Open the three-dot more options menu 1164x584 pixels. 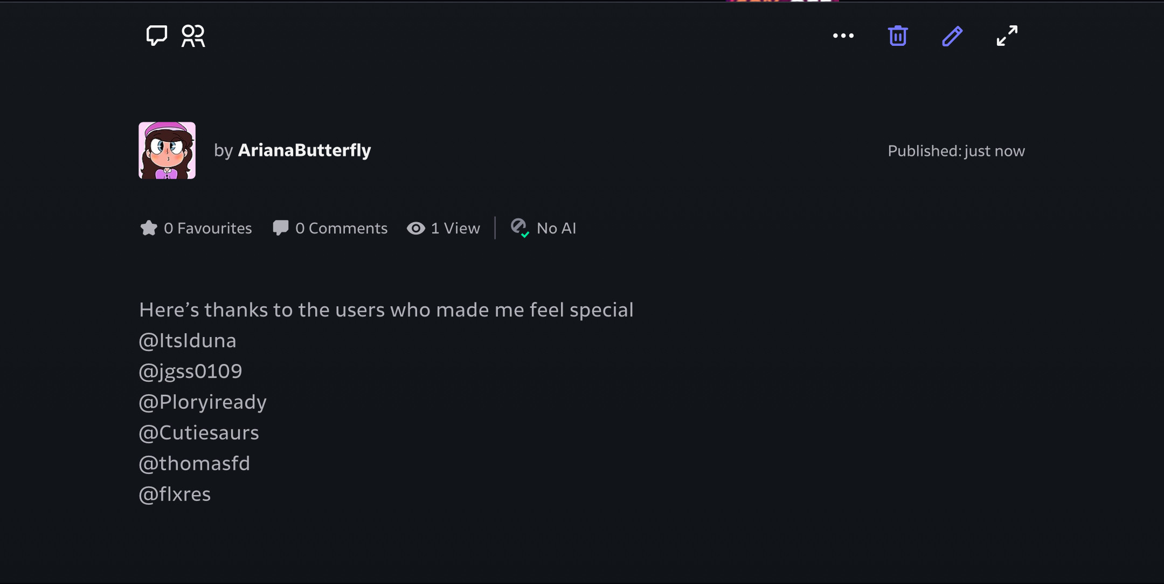(x=843, y=36)
